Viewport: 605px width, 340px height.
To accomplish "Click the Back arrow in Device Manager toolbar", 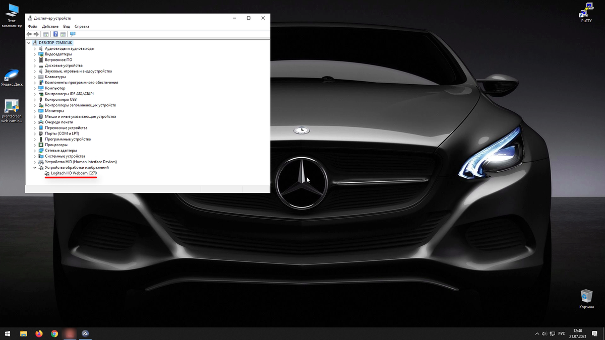I will [29, 34].
